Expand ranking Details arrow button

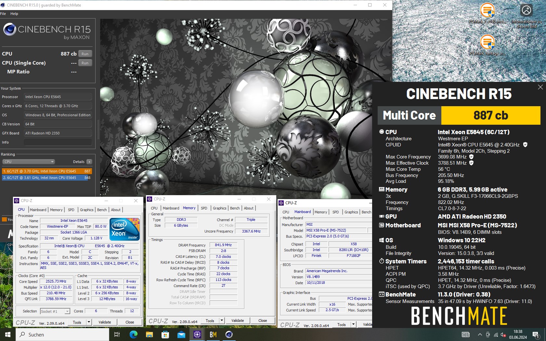(89, 162)
